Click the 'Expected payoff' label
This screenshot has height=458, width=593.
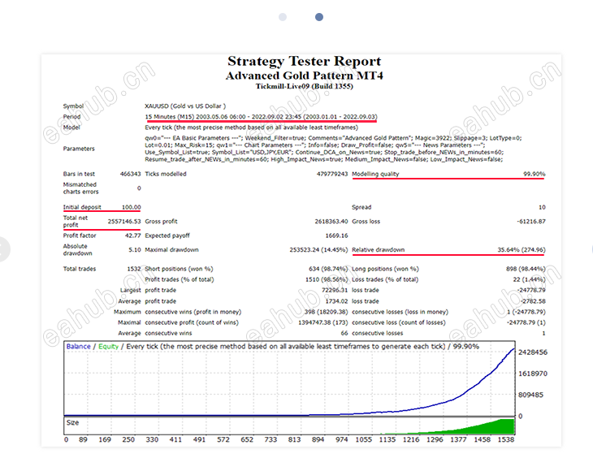point(167,235)
